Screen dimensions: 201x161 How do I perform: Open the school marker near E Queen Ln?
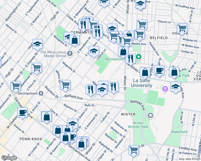click(x=73, y=123)
